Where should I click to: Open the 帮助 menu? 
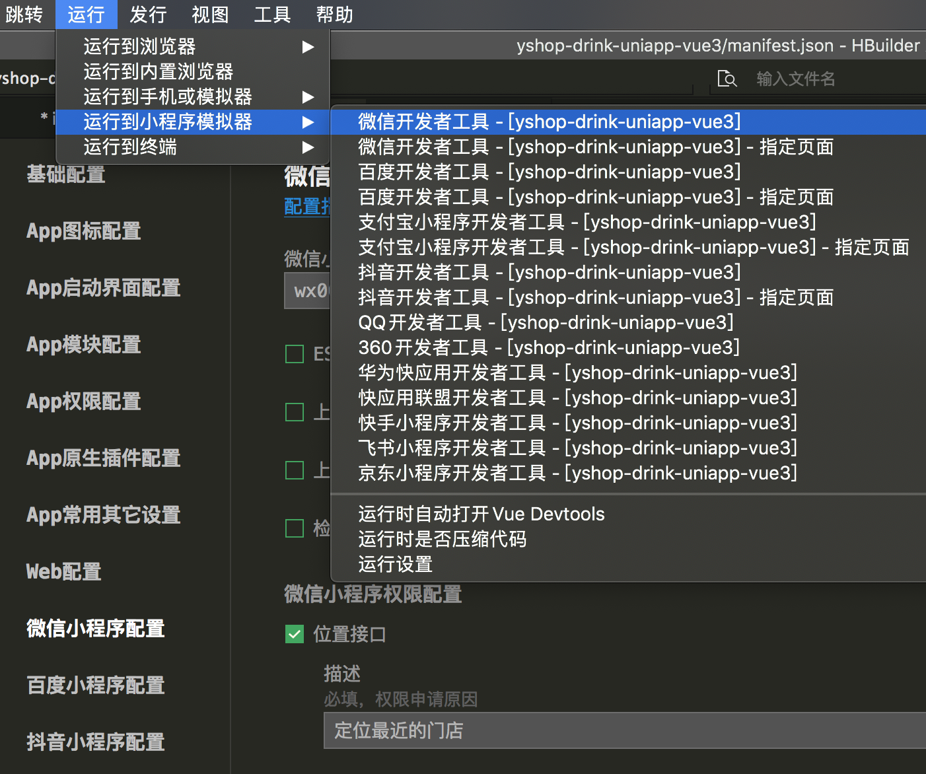(x=335, y=15)
